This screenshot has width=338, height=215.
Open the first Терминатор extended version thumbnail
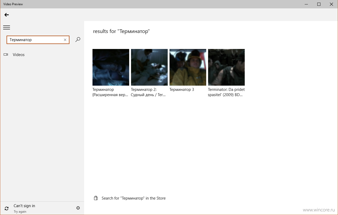[111, 67]
